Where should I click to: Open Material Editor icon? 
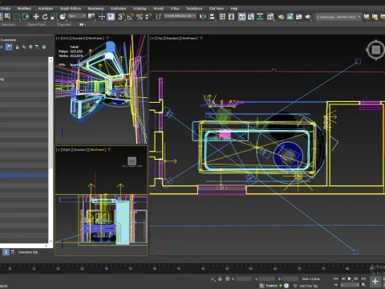click(270, 17)
